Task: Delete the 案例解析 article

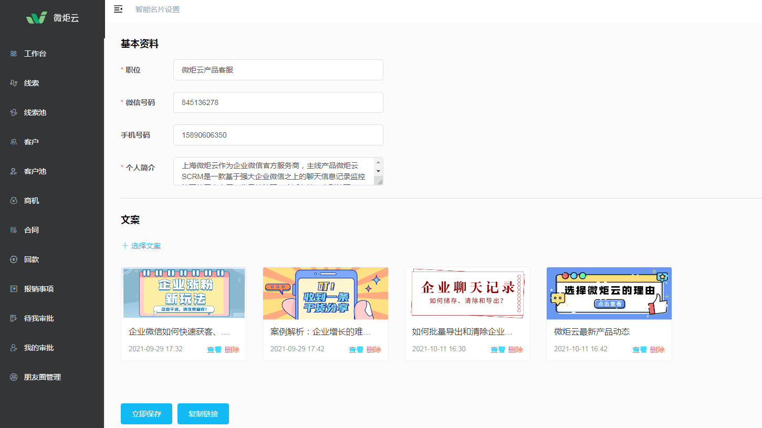Action: tap(374, 350)
